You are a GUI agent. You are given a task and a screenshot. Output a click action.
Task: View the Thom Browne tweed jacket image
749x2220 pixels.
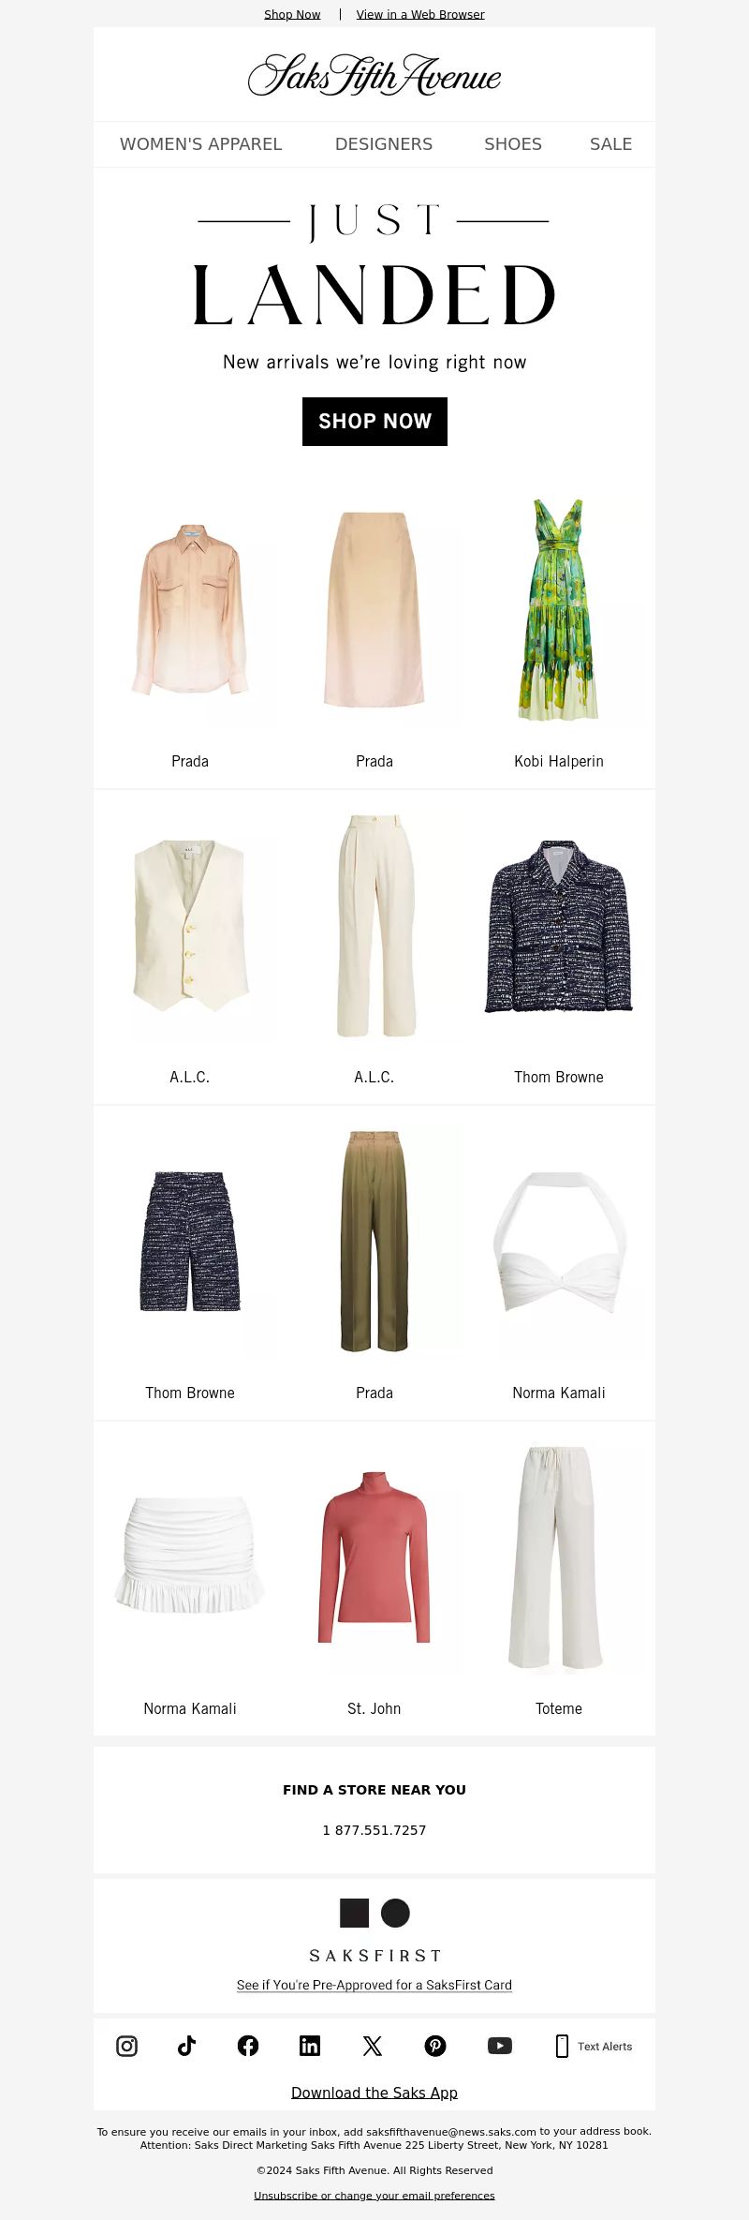tap(559, 926)
